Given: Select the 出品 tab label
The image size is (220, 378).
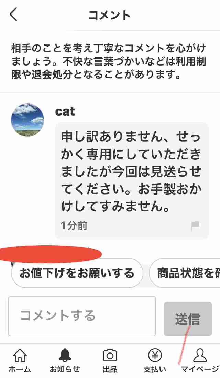Looking at the screenshot, I should tap(110, 369).
